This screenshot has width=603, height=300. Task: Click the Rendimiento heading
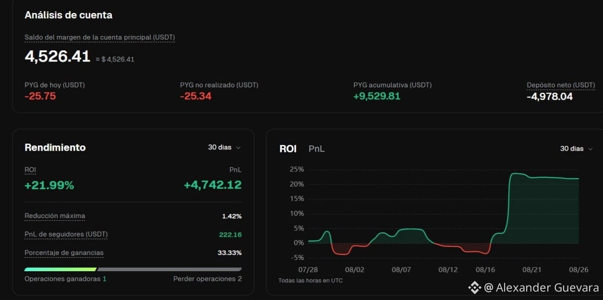(55, 147)
